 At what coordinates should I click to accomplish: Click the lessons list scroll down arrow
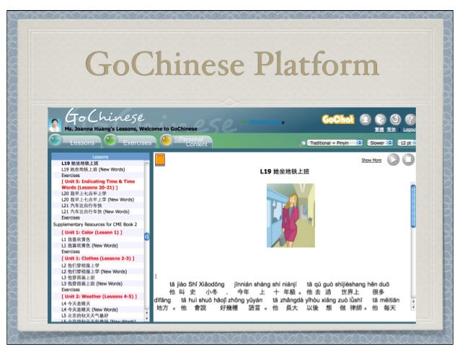146,318
